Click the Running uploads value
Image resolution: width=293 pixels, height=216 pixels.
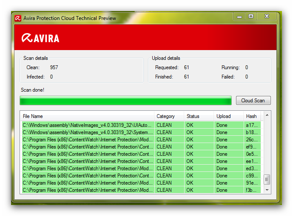coord(247,67)
